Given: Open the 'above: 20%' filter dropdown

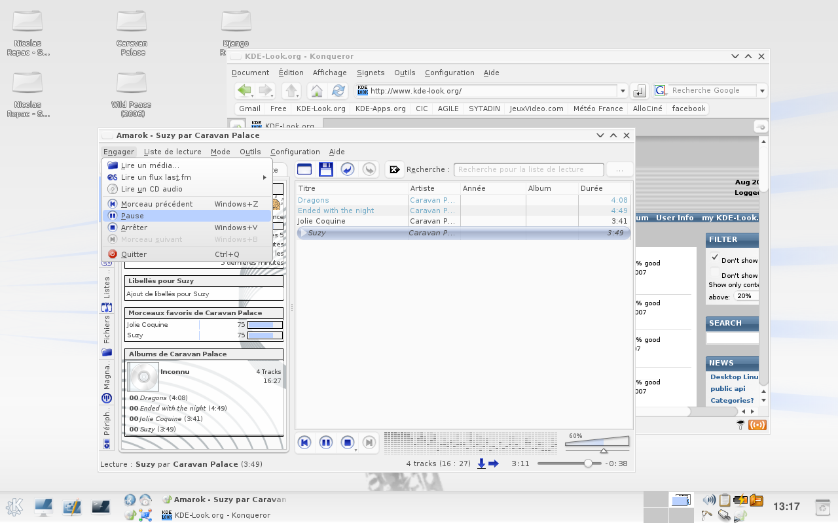Looking at the screenshot, I should coord(746,296).
